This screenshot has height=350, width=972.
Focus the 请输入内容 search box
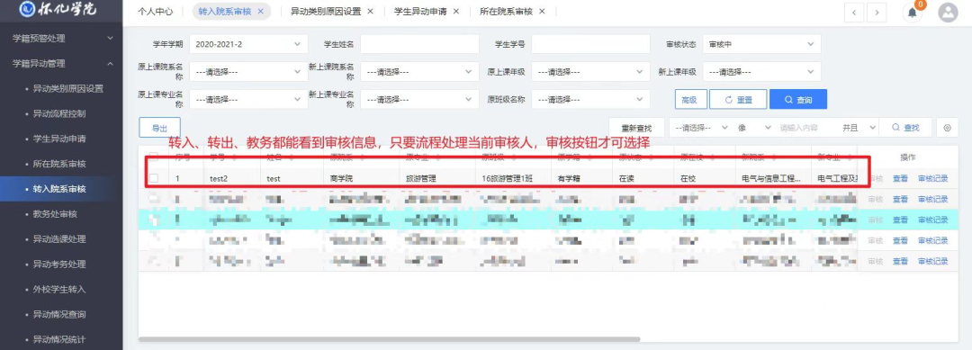click(806, 128)
